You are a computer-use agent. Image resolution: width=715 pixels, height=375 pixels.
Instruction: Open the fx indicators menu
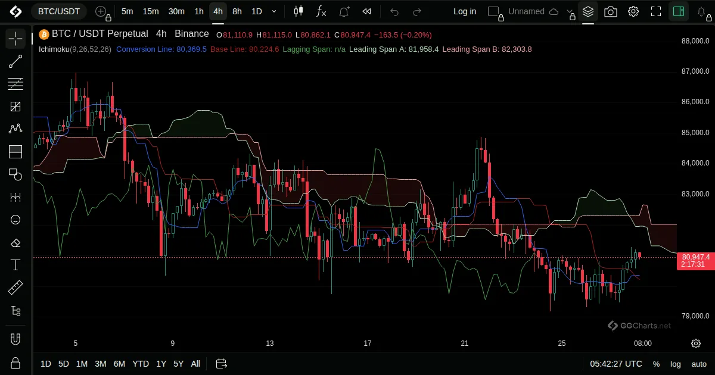321,11
